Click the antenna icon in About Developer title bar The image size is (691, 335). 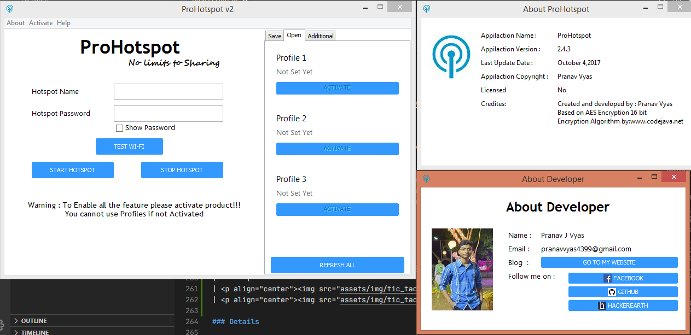[x=427, y=179]
